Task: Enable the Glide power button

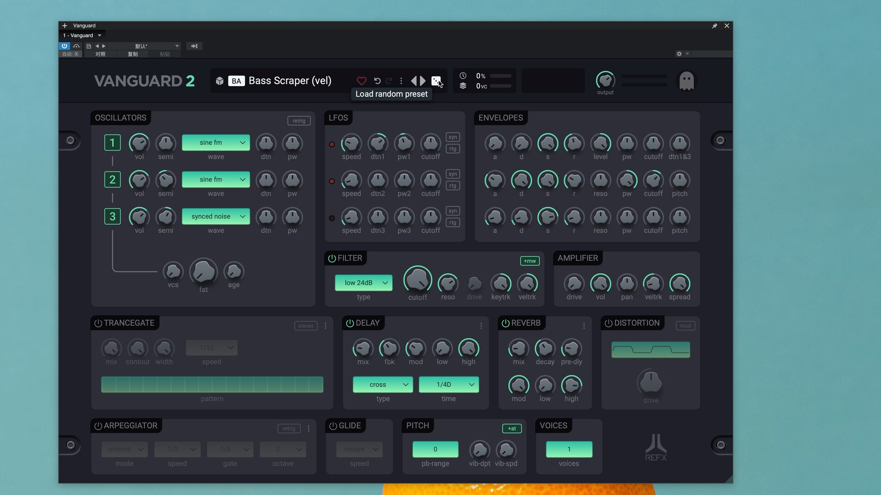Action: [333, 426]
